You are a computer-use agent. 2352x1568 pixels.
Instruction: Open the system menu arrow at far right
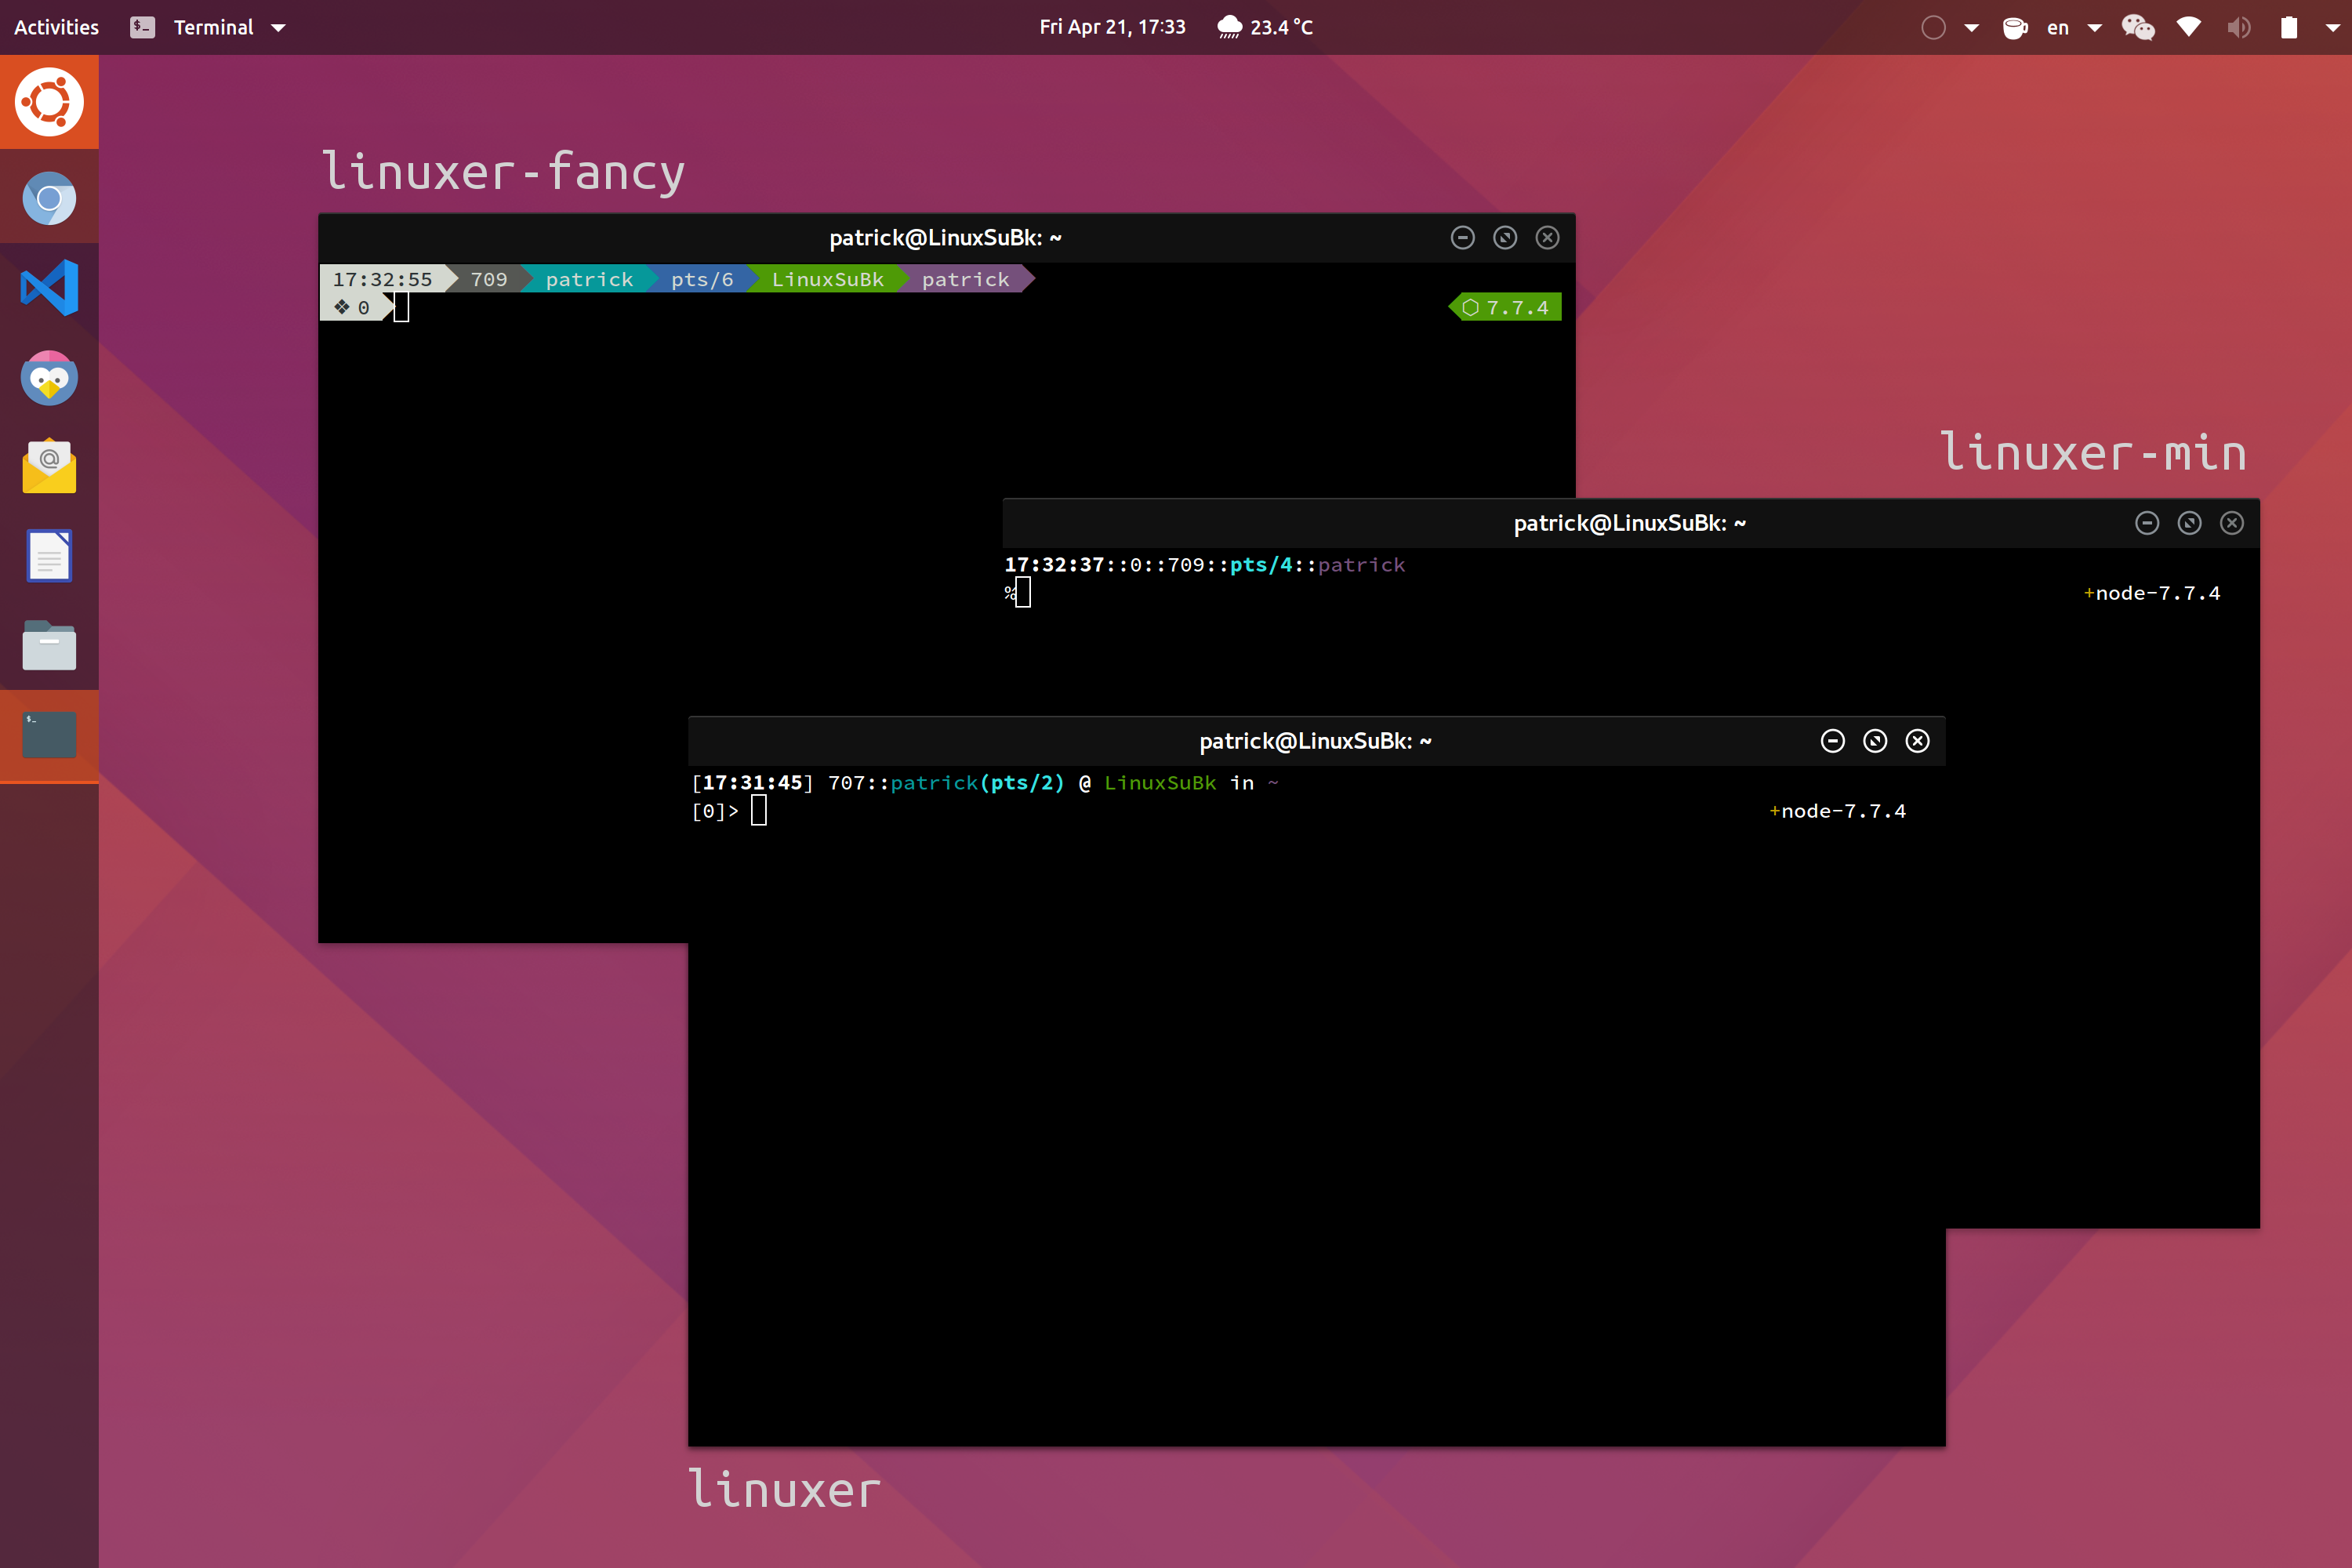coord(2332,28)
